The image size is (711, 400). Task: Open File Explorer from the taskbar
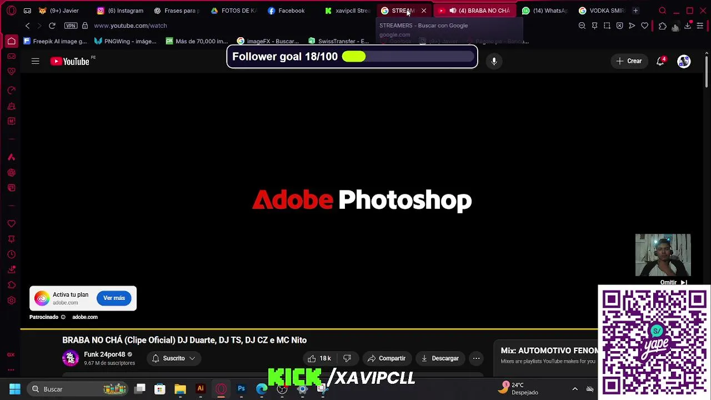[180, 389]
